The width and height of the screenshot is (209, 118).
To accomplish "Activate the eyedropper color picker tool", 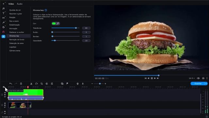I will click(58, 24).
